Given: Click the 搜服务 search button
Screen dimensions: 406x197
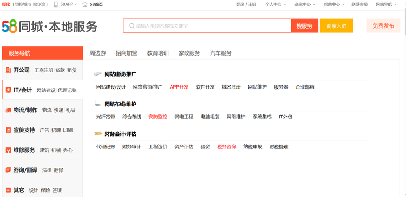Looking at the screenshot, I should click(x=304, y=26).
